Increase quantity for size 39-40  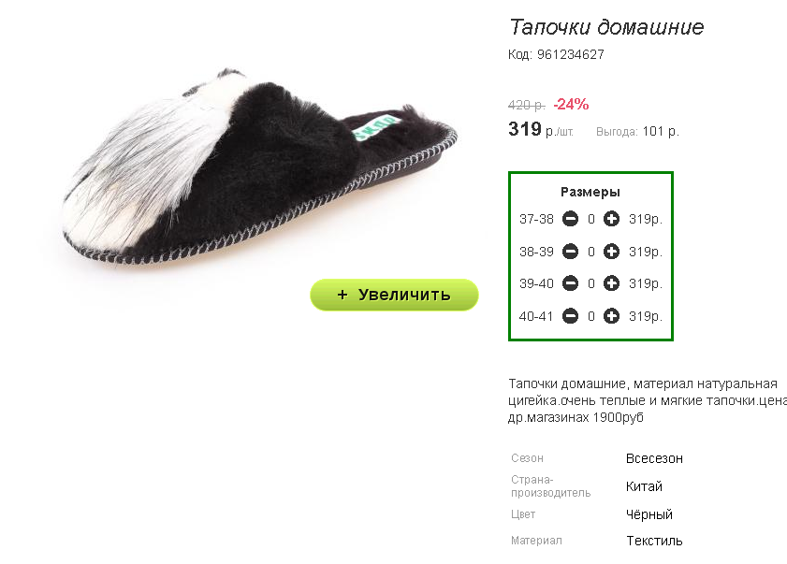pyautogui.click(x=611, y=283)
